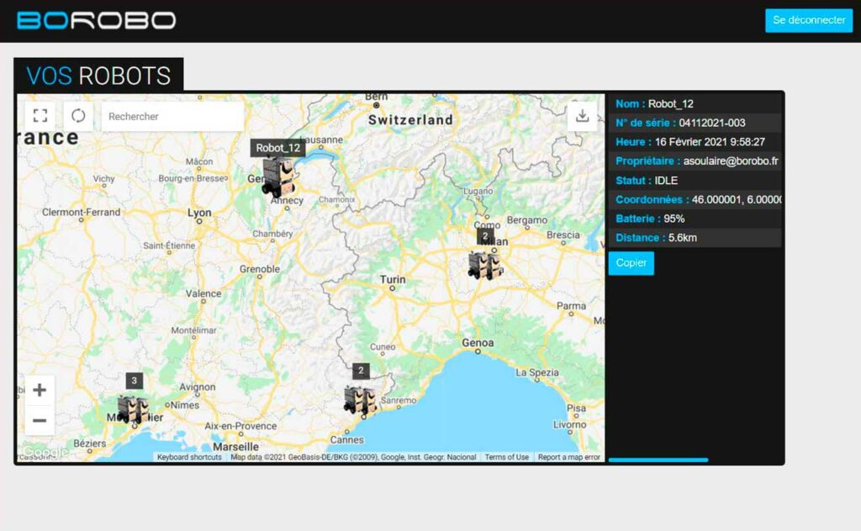Screen dimensions: 861x531
Task: Click the cluster count badge 3
Action: [x=134, y=380]
